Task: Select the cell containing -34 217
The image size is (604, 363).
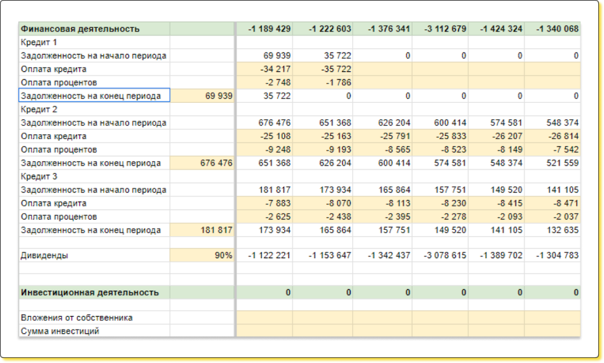Action: pos(264,69)
